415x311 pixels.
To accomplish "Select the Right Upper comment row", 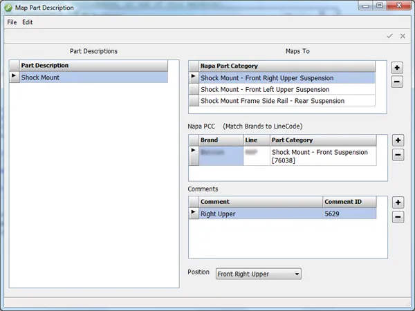I will pyautogui.click(x=260, y=214).
